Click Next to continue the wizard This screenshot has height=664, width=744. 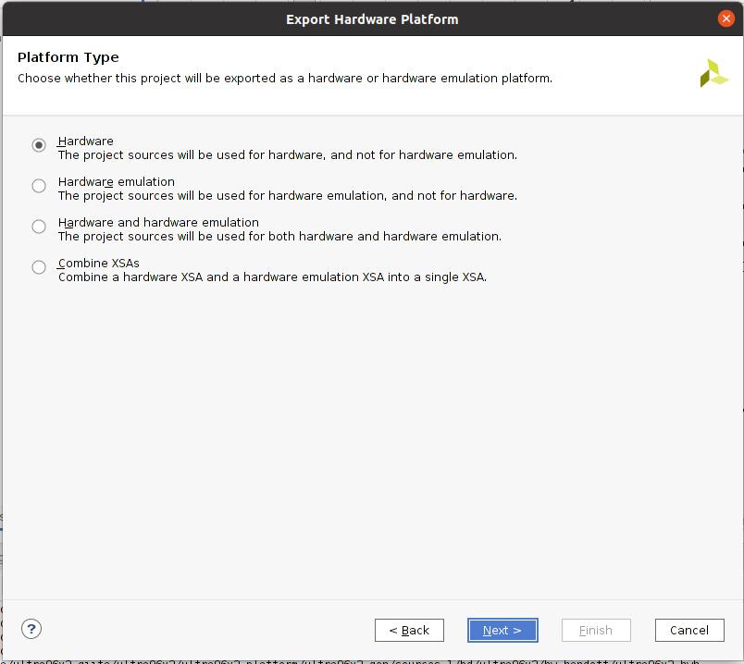(502, 631)
